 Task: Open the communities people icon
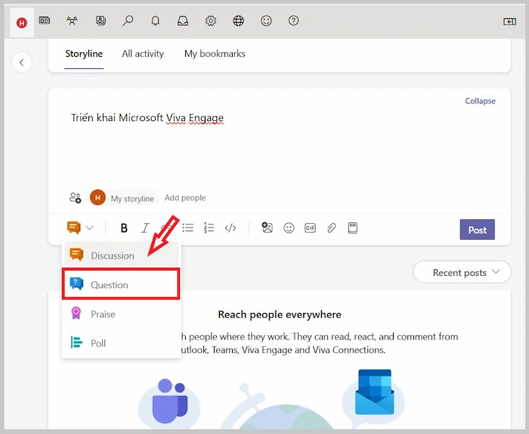pos(73,21)
